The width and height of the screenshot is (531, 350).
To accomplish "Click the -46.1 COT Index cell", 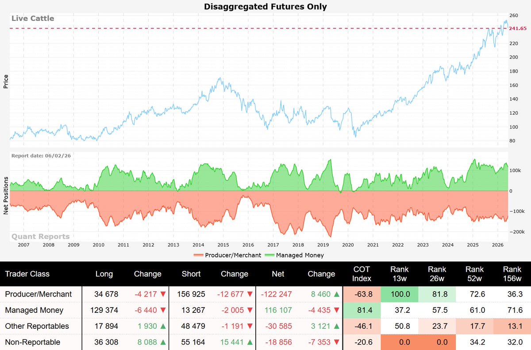I will pyautogui.click(x=362, y=326).
